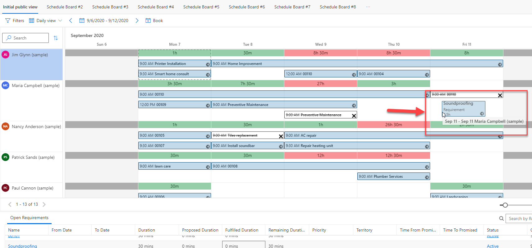This screenshot has width=532, height=248.
Task: Select the 9:00 AM 00108 booking
Action: tap(321, 166)
